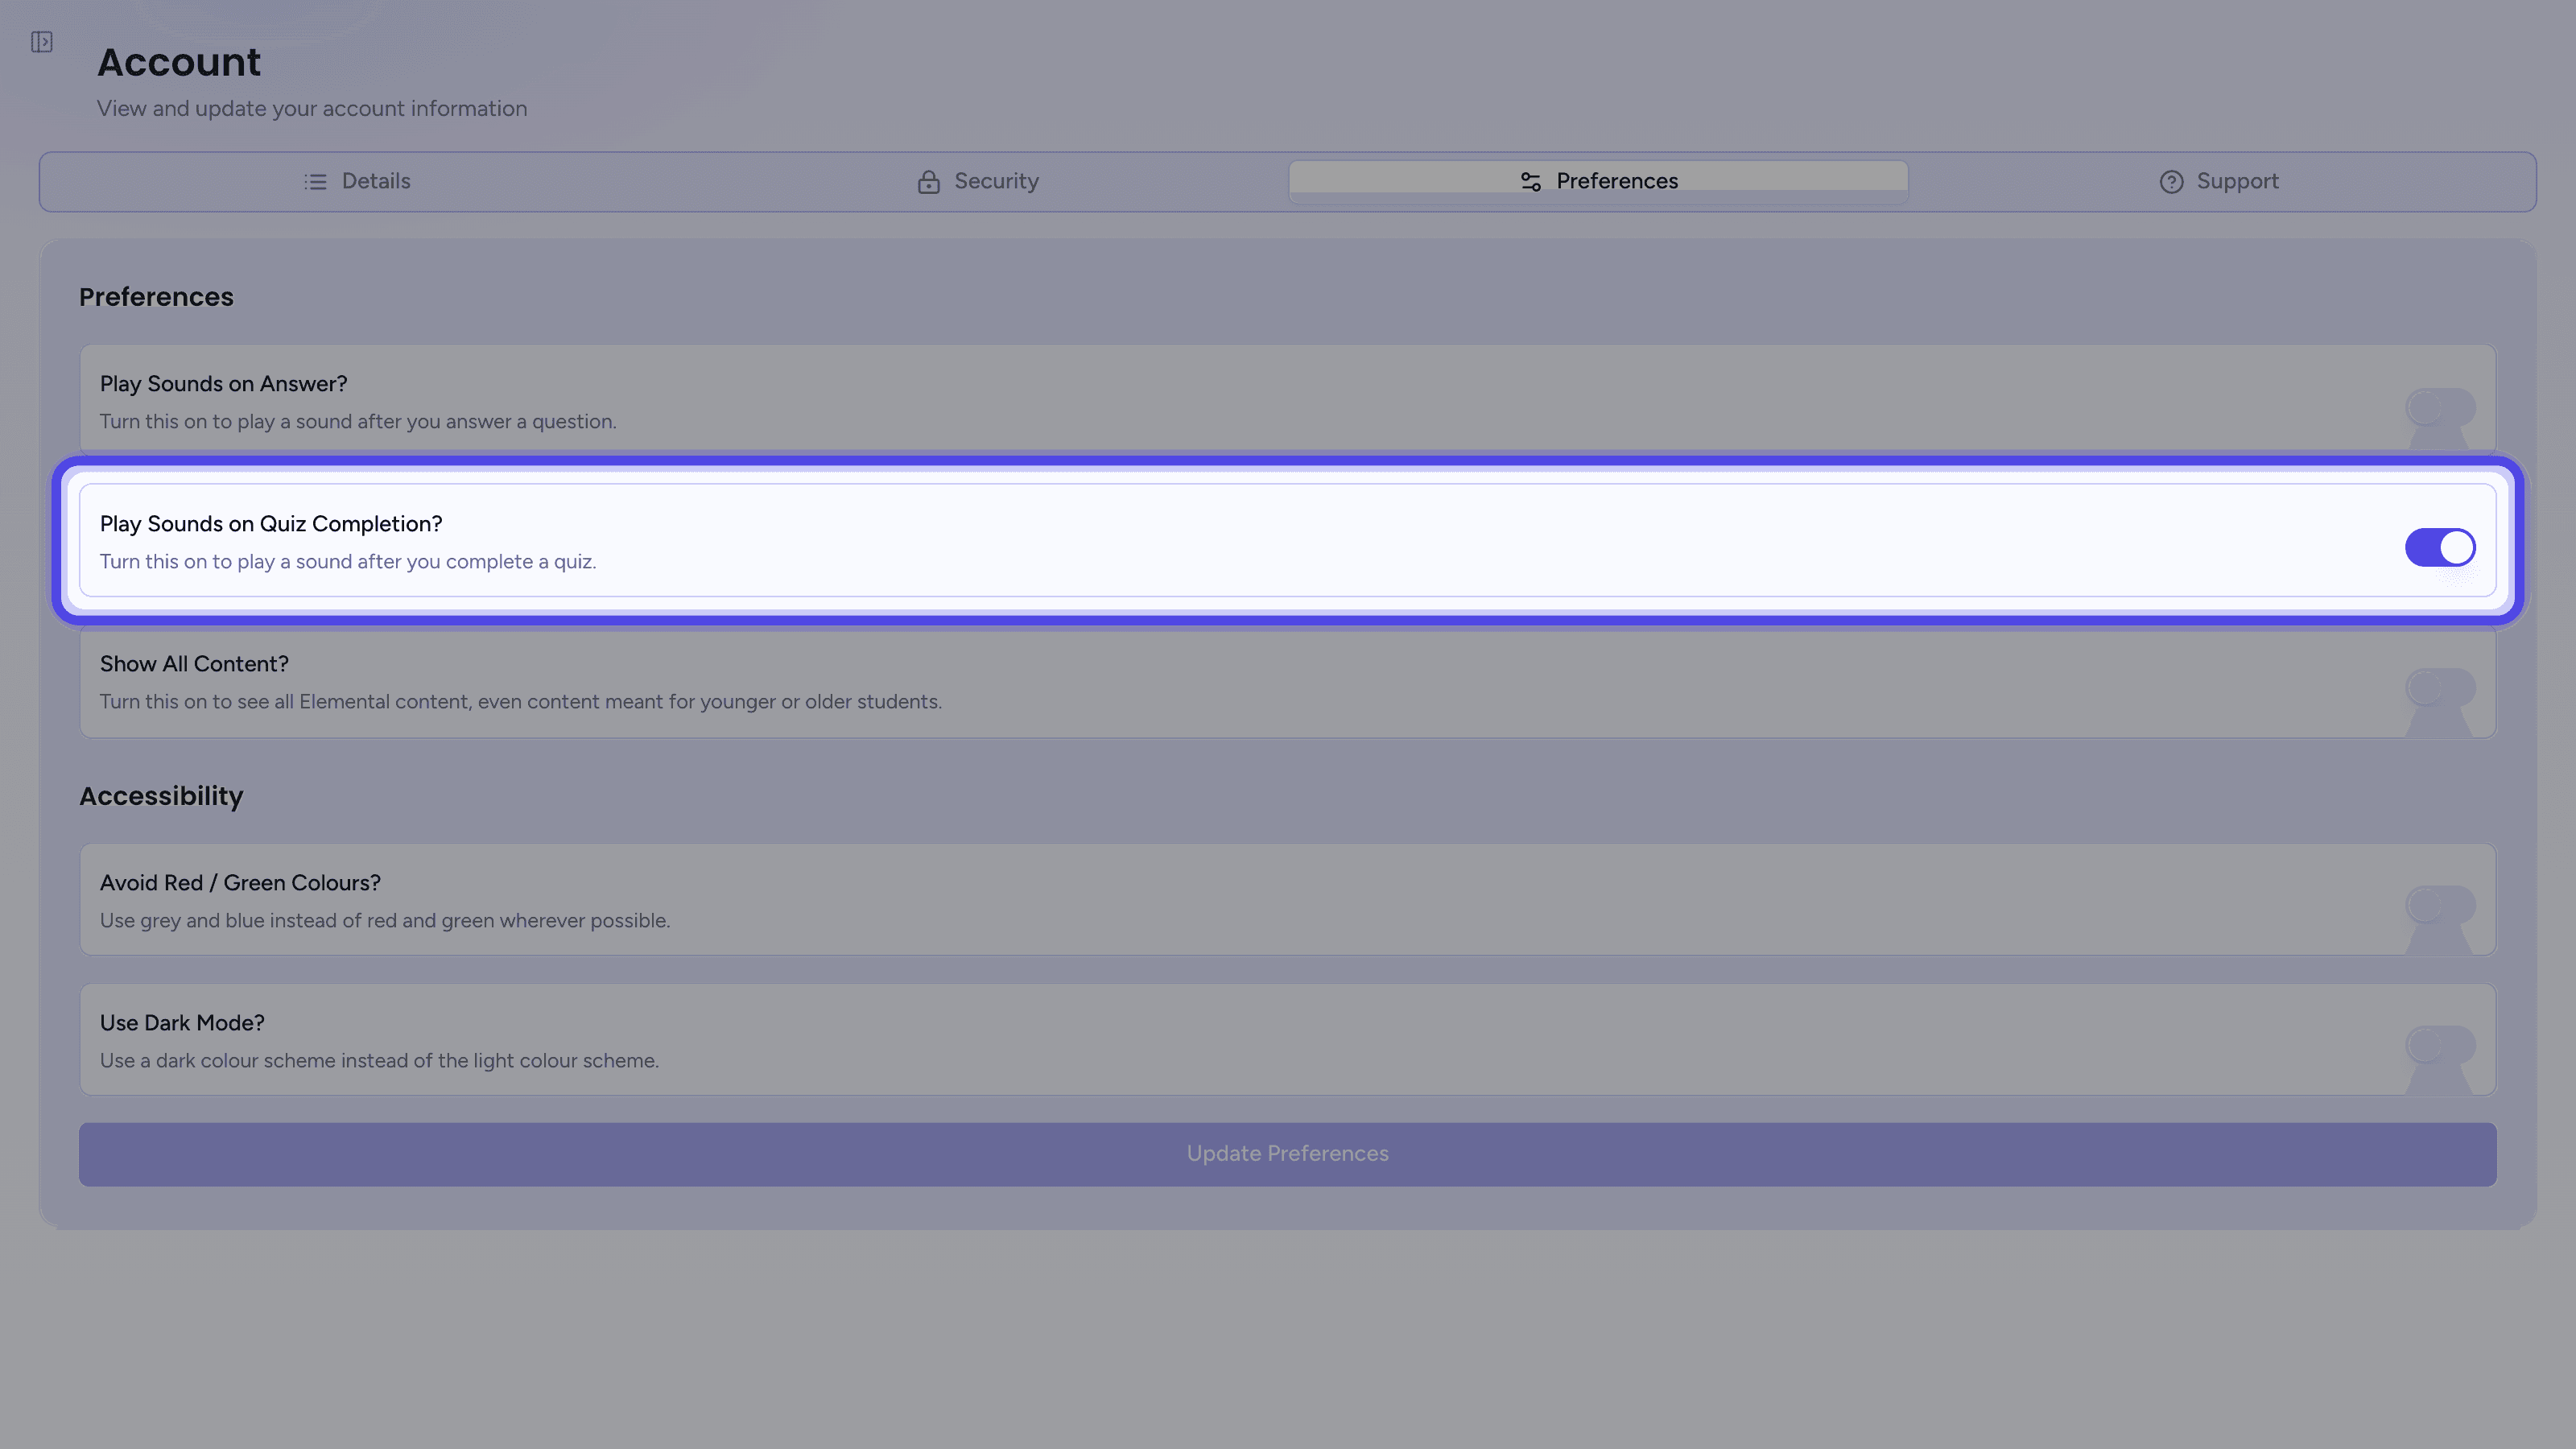Enable the Use Dark Mode switch
Image resolution: width=2576 pixels, height=1449 pixels.
2440,1046
